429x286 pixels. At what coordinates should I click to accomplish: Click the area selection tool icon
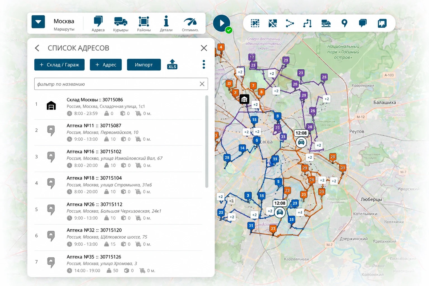point(255,23)
